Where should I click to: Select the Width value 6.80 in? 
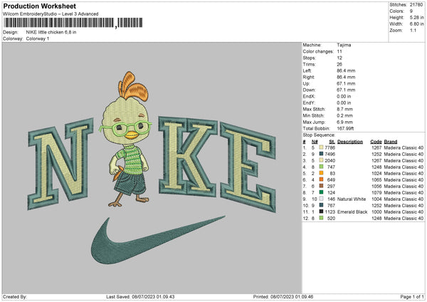coord(417,24)
